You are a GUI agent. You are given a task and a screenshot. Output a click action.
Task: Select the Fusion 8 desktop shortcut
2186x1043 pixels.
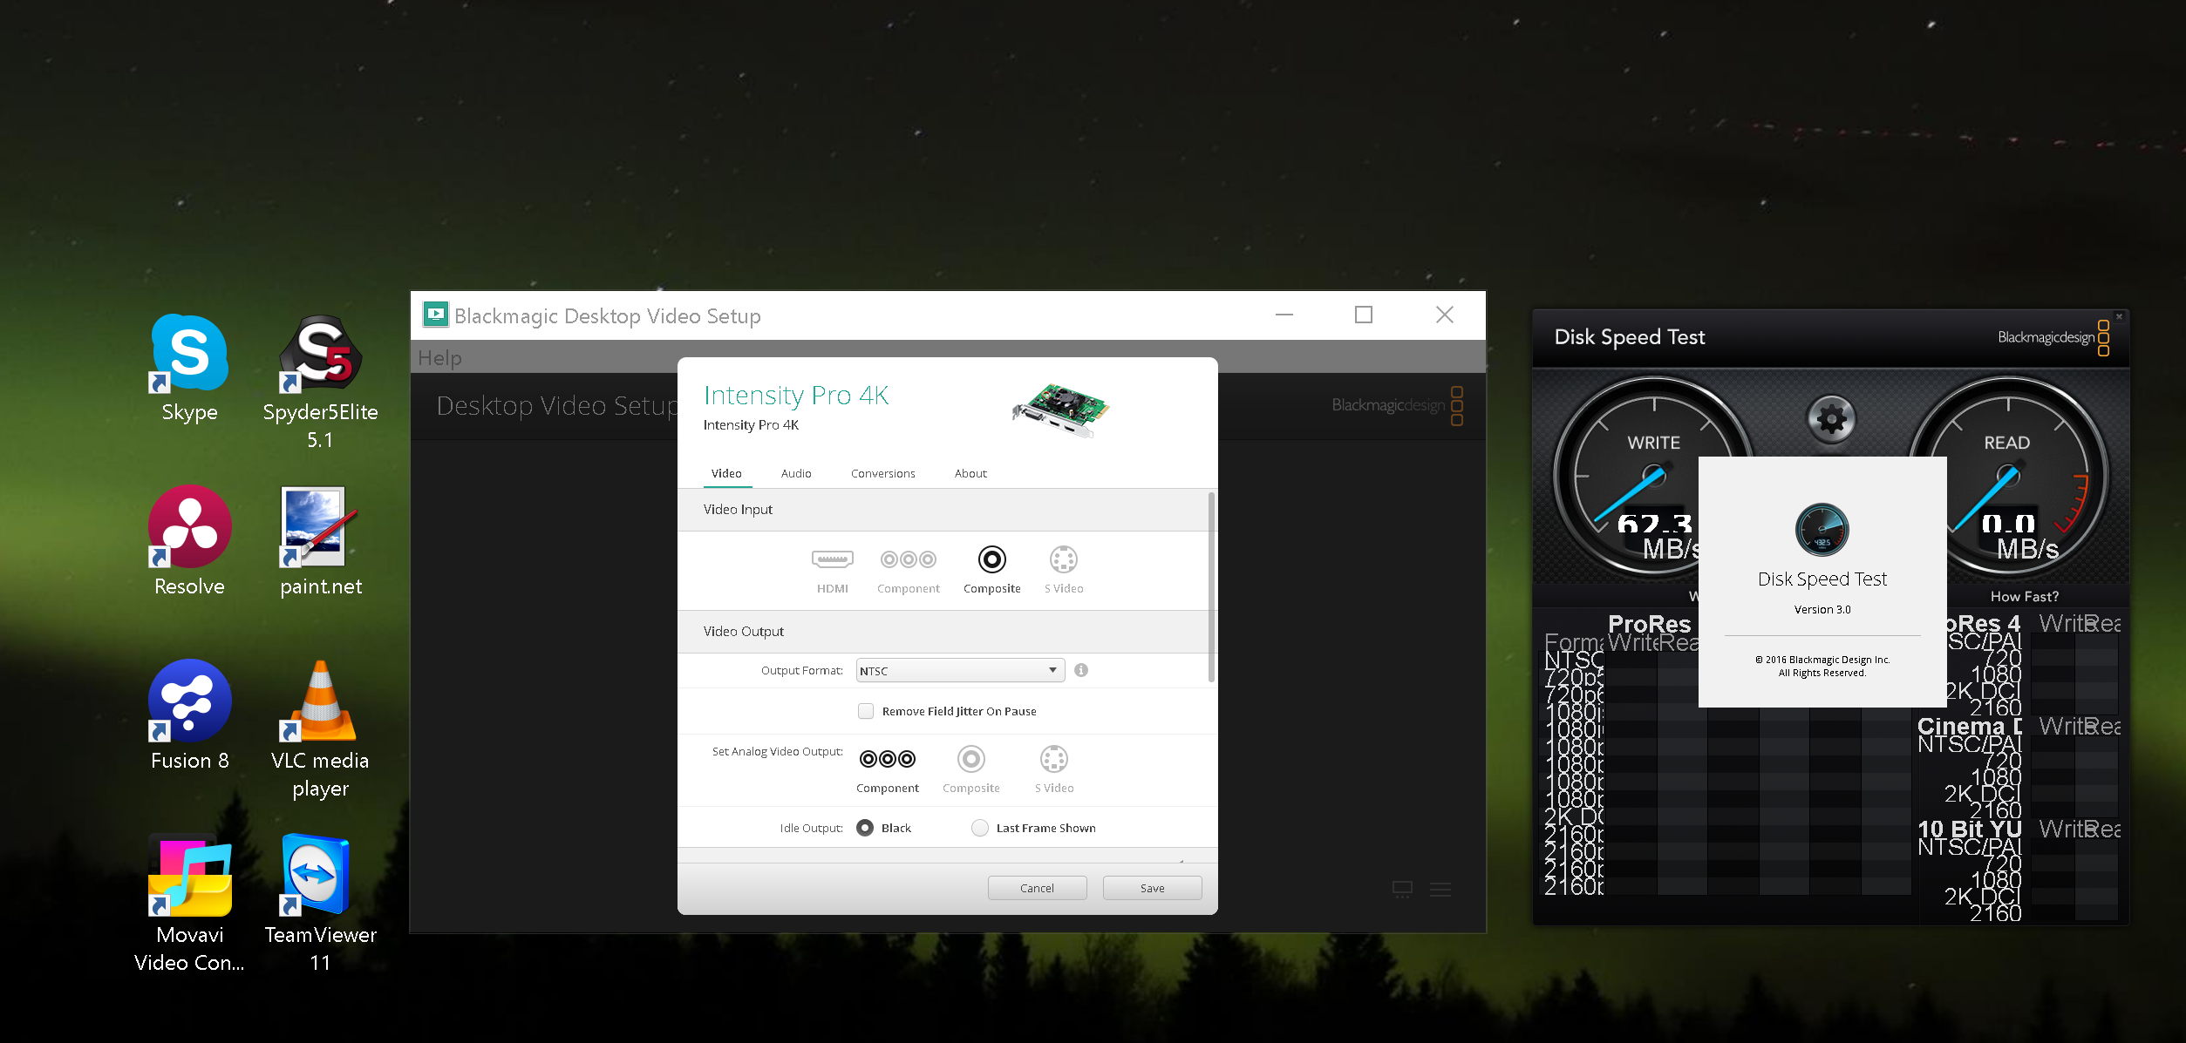[x=189, y=715]
